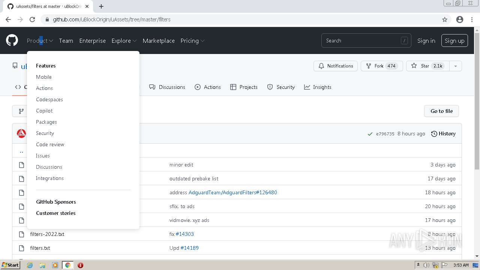This screenshot has height=270, width=480.
Task: Click the volume speaker tray icon
Action: pos(426,265)
